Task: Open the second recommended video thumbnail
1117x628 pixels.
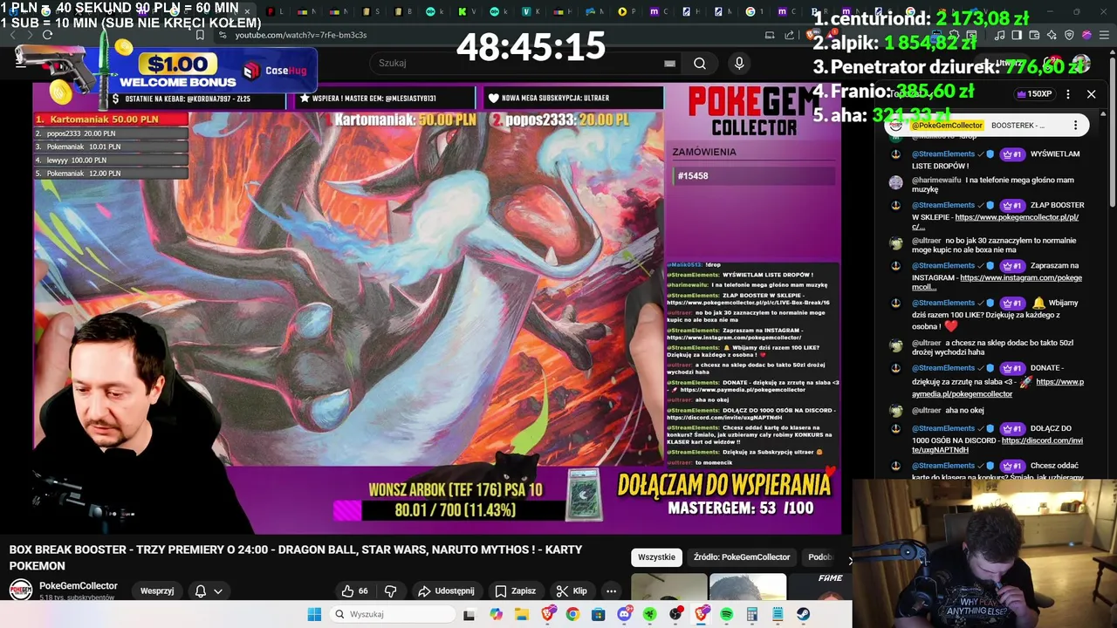Action: tap(748, 587)
